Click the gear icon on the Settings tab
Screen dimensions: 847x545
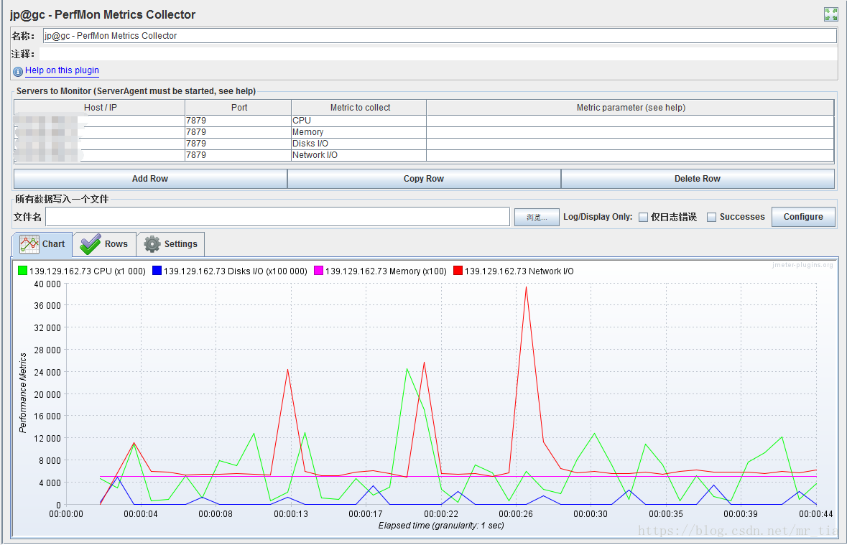pos(152,244)
